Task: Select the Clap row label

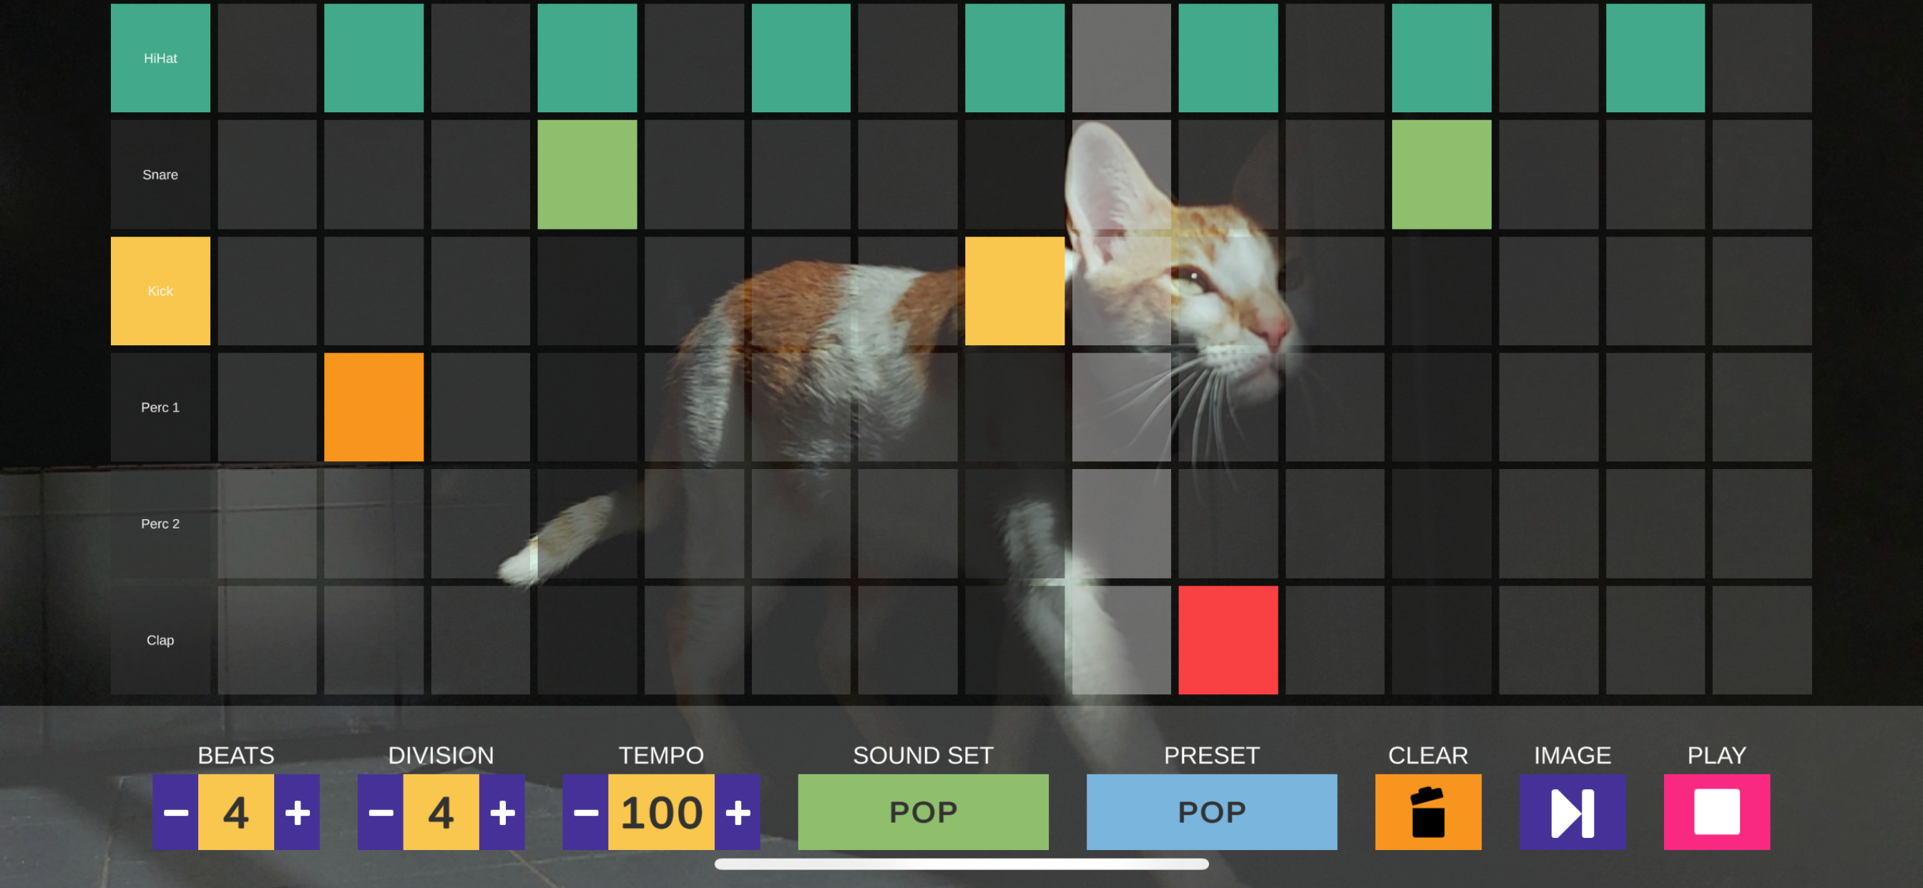Action: tap(160, 639)
